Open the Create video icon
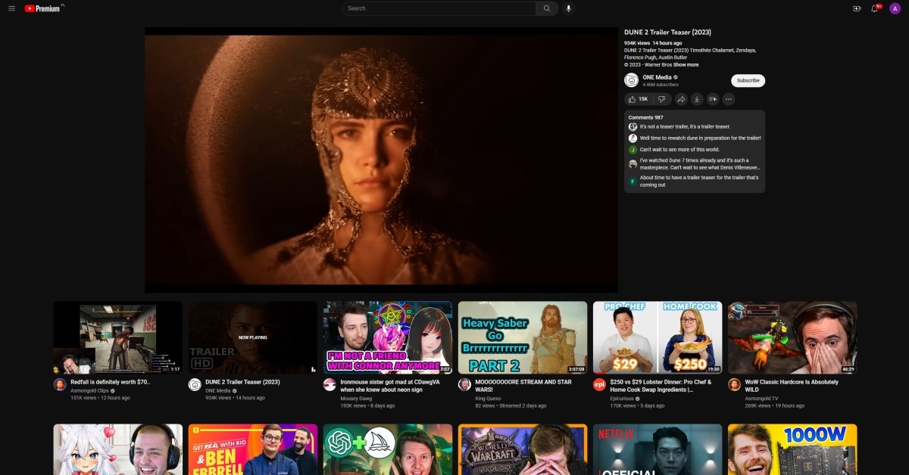This screenshot has height=475, width=909. (857, 8)
